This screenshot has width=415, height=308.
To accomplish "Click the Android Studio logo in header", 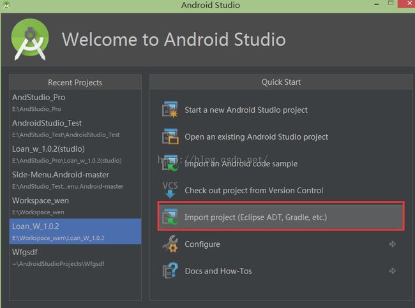I will [30, 40].
